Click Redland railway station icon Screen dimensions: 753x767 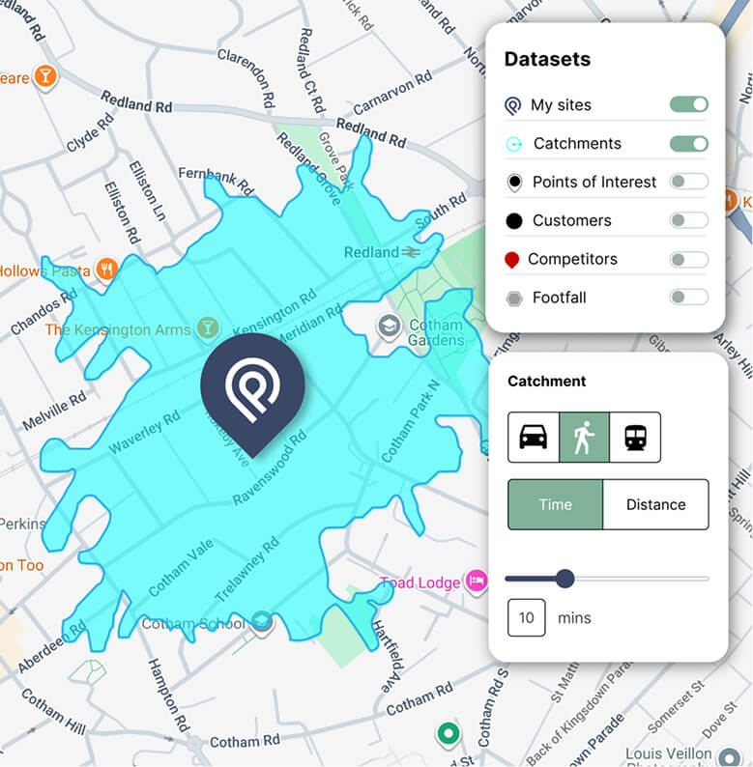pos(411,252)
